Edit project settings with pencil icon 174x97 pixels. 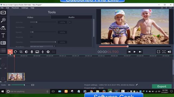137,85
